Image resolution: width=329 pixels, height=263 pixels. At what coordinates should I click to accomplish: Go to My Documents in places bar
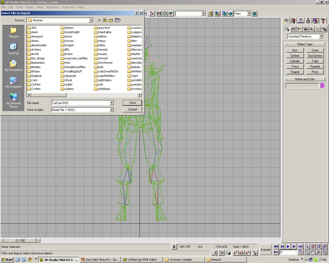[x=13, y=66]
